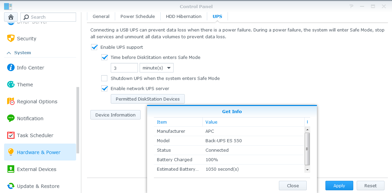Collapse the System section in sidebar
The image size is (392, 193).
(x=9, y=53)
